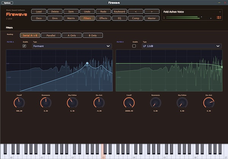The width and height of the screenshot is (228, 159).
Task: Open the Comp tab
Action: (136, 18)
